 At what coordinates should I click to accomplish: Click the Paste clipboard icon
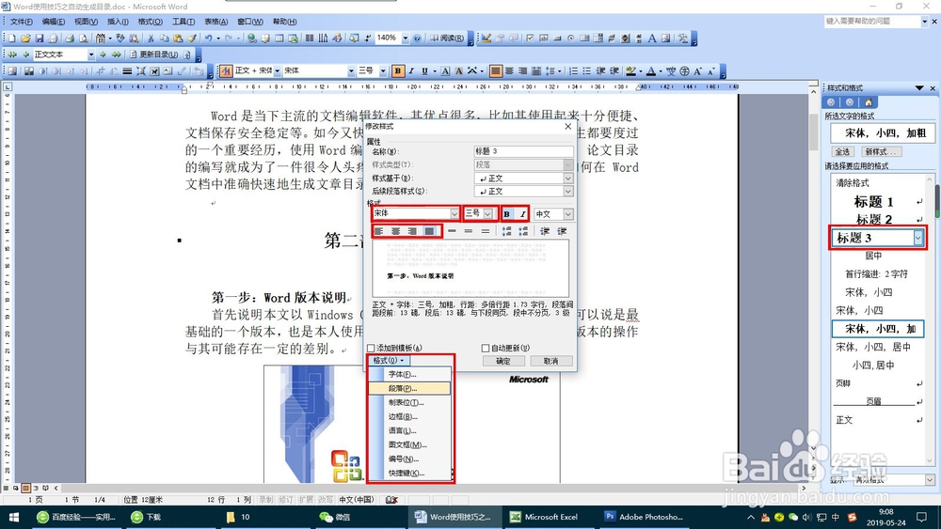(178, 39)
